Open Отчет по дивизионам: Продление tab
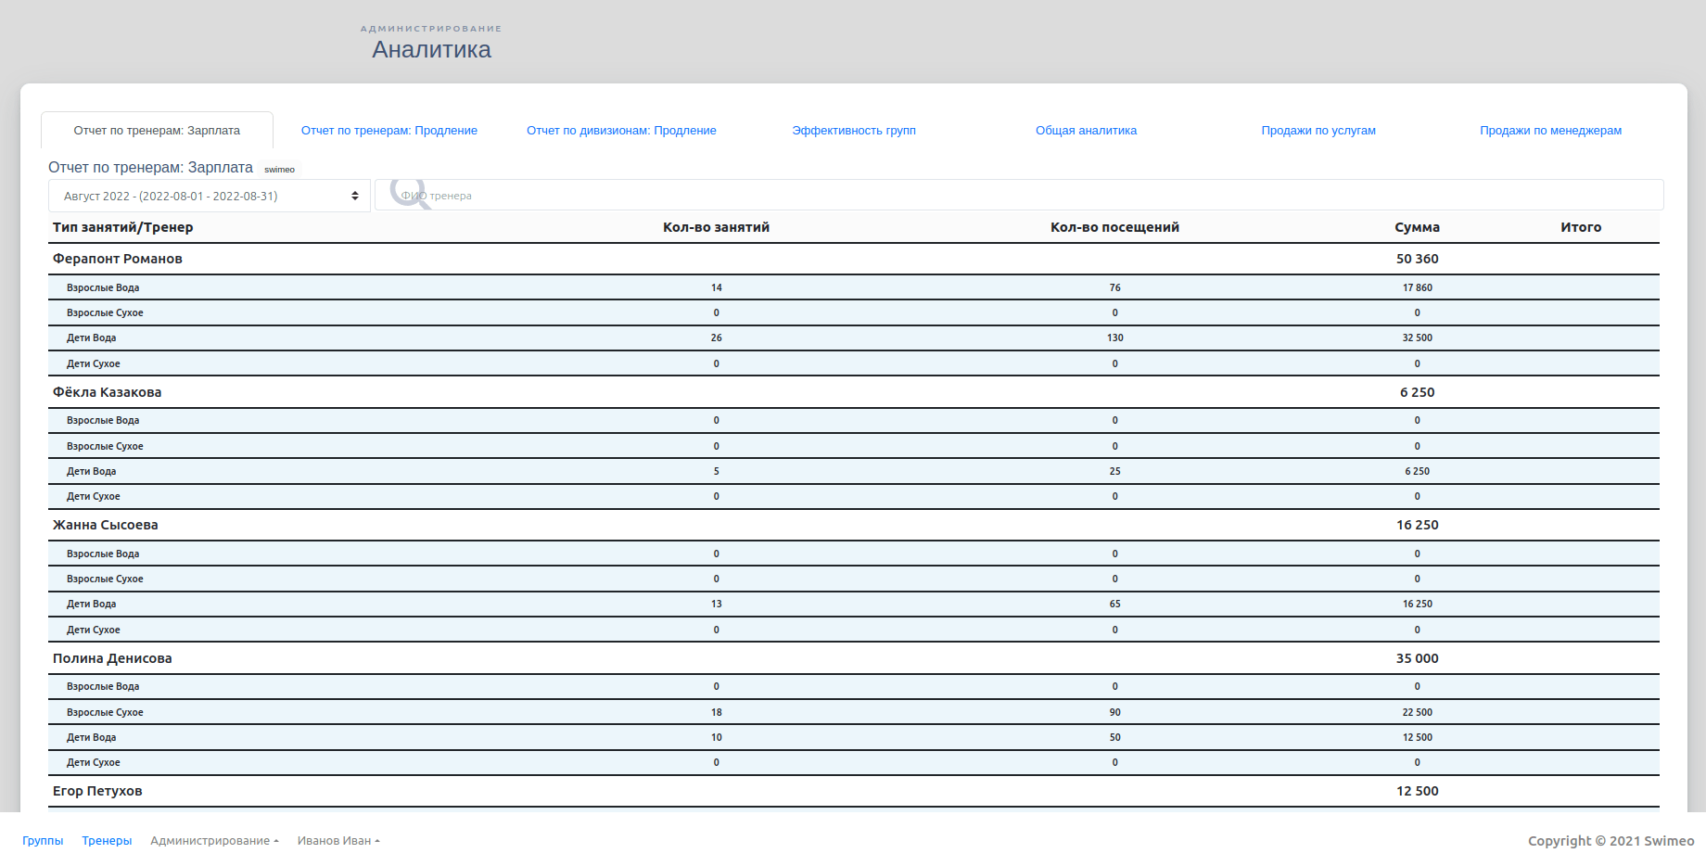1706x866 pixels. click(x=621, y=131)
